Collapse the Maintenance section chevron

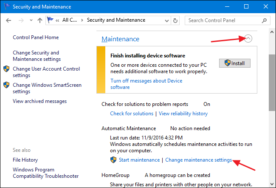tap(248, 38)
